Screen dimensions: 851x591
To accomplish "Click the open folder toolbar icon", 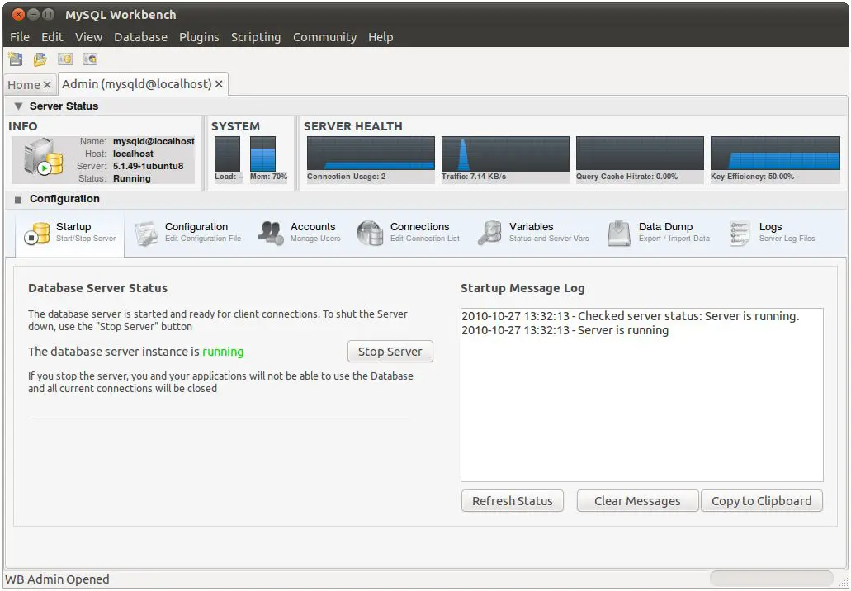I will point(40,59).
